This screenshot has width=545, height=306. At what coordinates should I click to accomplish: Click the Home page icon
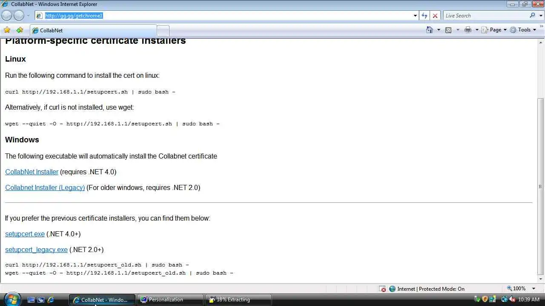[430, 30]
